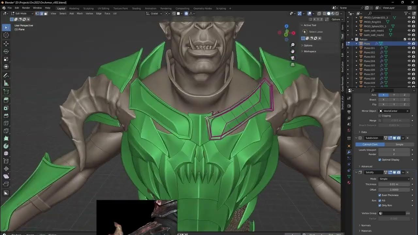Open the Material properties tab icon
418x235 pixels.
point(349,182)
